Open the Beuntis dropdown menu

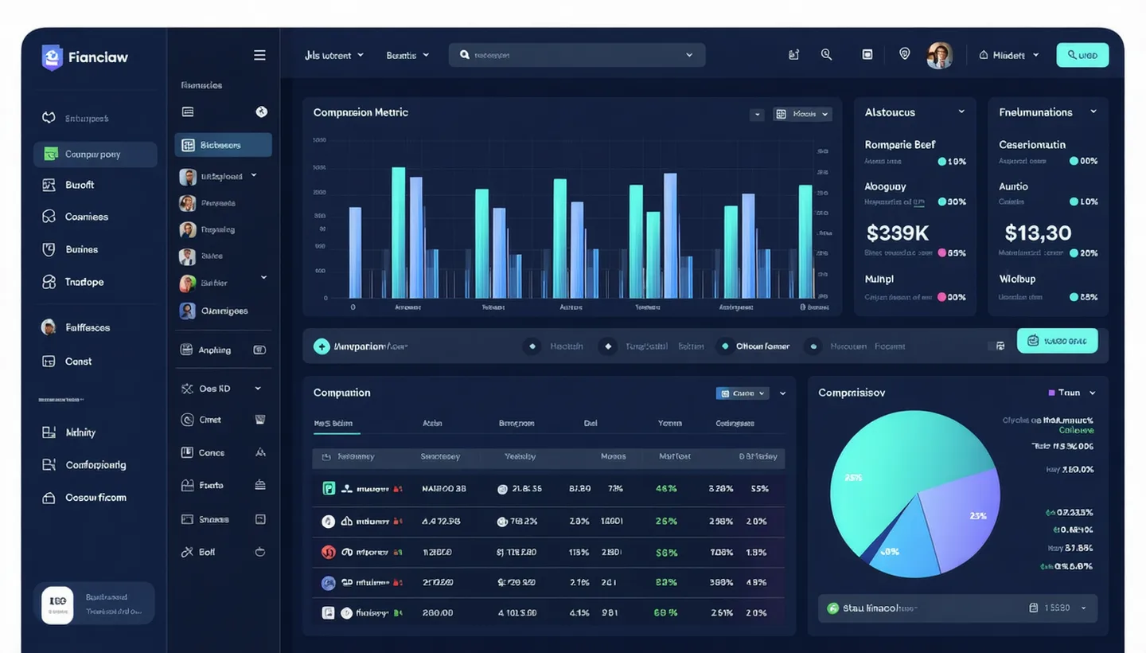tap(407, 55)
